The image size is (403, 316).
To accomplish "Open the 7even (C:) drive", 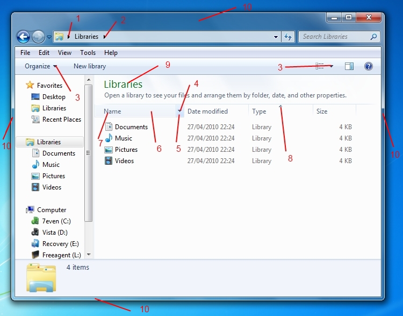I will pyautogui.click(x=56, y=221).
